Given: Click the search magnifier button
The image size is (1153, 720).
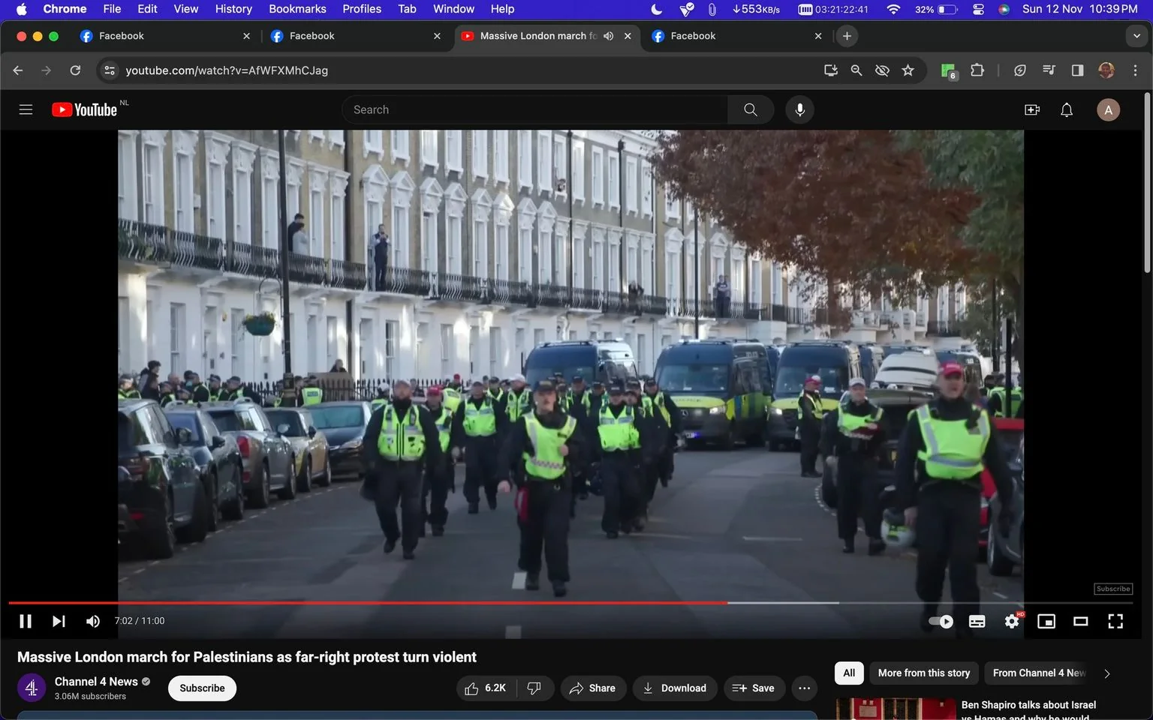Looking at the screenshot, I should point(751,109).
